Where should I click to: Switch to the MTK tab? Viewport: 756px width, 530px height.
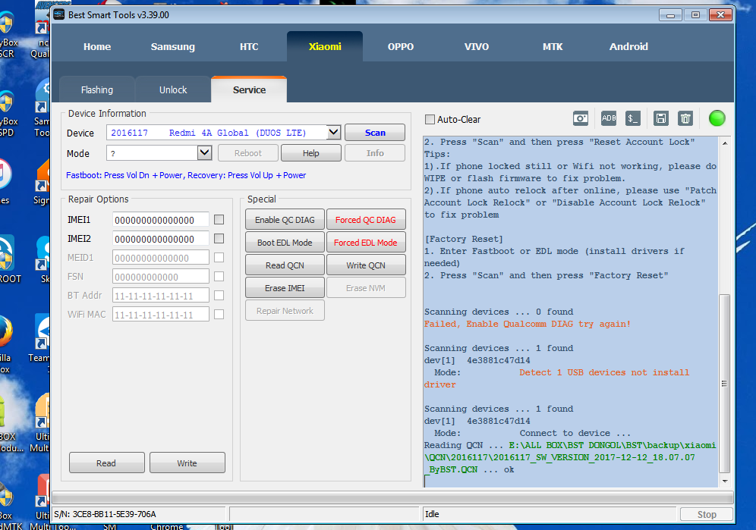point(553,47)
